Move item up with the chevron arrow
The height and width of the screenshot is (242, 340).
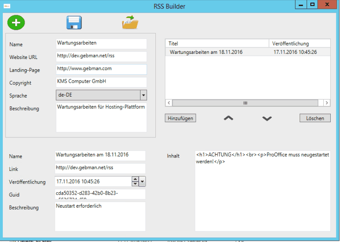tap(228, 118)
